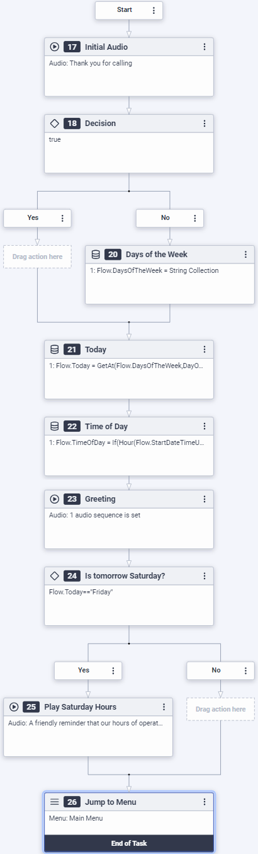The height and width of the screenshot is (854, 258).
Task: Click the play audio icon on Initial Audio
Action: click(54, 47)
